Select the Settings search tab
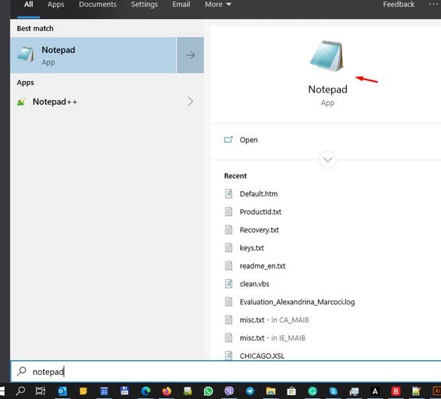The height and width of the screenshot is (399, 441). click(144, 5)
